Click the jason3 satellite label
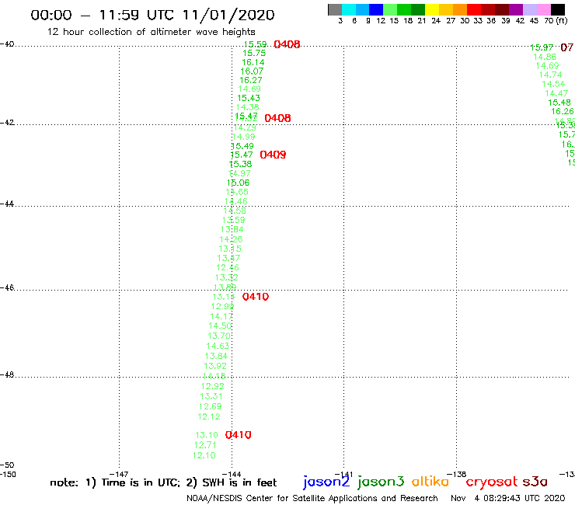Image resolution: width=575 pixels, height=505 pixels. pyautogui.click(x=381, y=482)
